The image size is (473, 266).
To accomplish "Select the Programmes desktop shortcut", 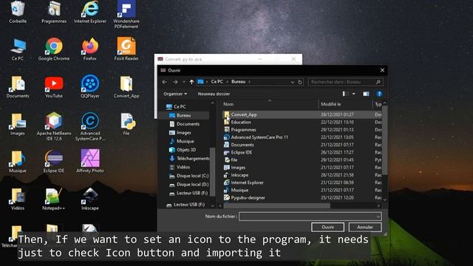I will coord(54,12).
